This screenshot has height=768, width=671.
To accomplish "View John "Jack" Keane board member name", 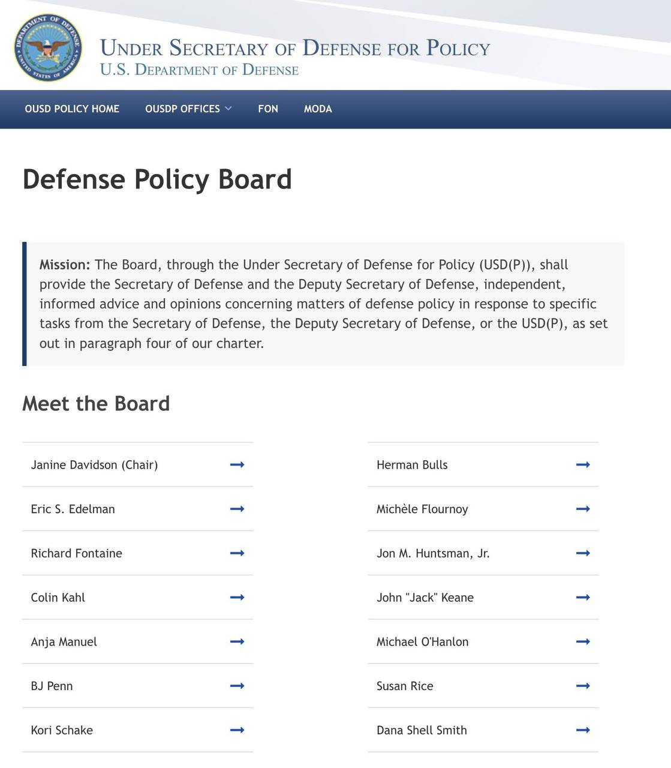I will [425, 598].
